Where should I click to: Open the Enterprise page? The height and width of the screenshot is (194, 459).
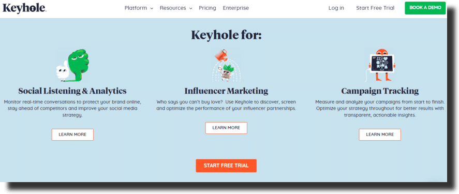tap(235, 8)
